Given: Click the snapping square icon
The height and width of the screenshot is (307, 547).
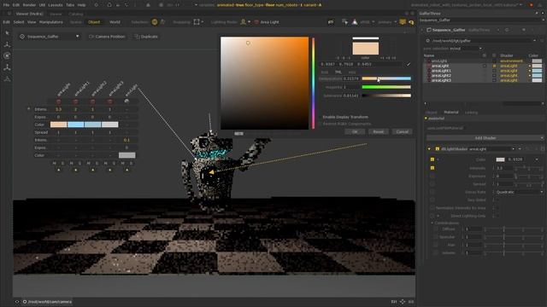Looking at the screenshot, I should 197,22.
